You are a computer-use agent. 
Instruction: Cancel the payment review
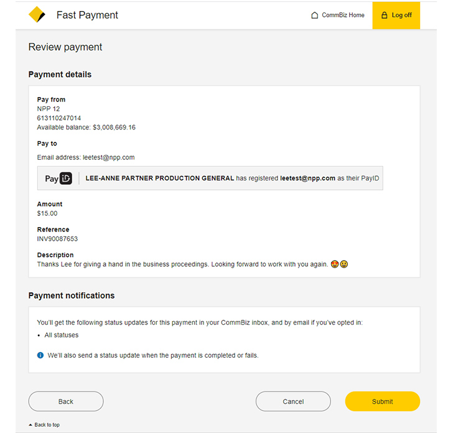[x=293, y=401]
